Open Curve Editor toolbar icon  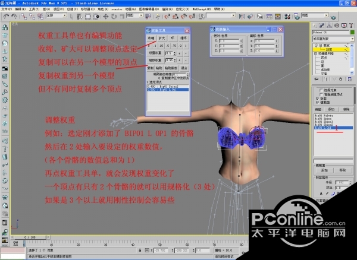click(x=270, y=17)
